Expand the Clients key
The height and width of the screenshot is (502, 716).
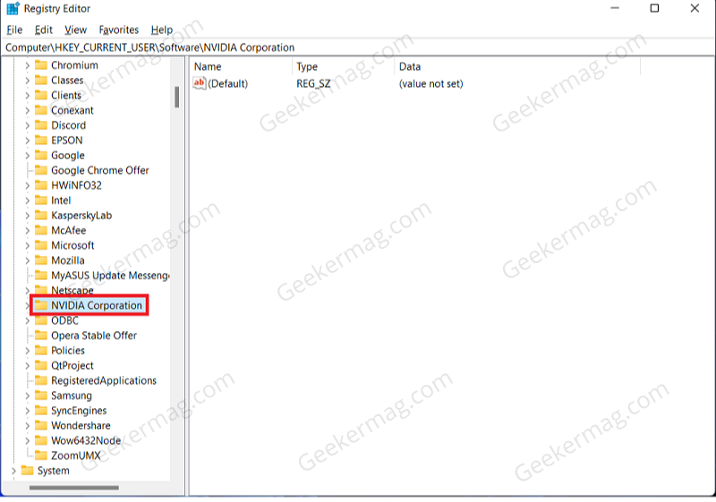[27, 96]
